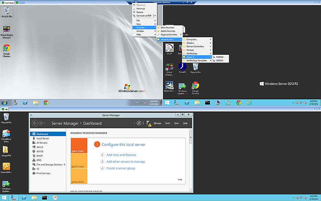Select the LicenseMa... key icon
The width and height of the screenshot is (321, 201).
[6, 168]
